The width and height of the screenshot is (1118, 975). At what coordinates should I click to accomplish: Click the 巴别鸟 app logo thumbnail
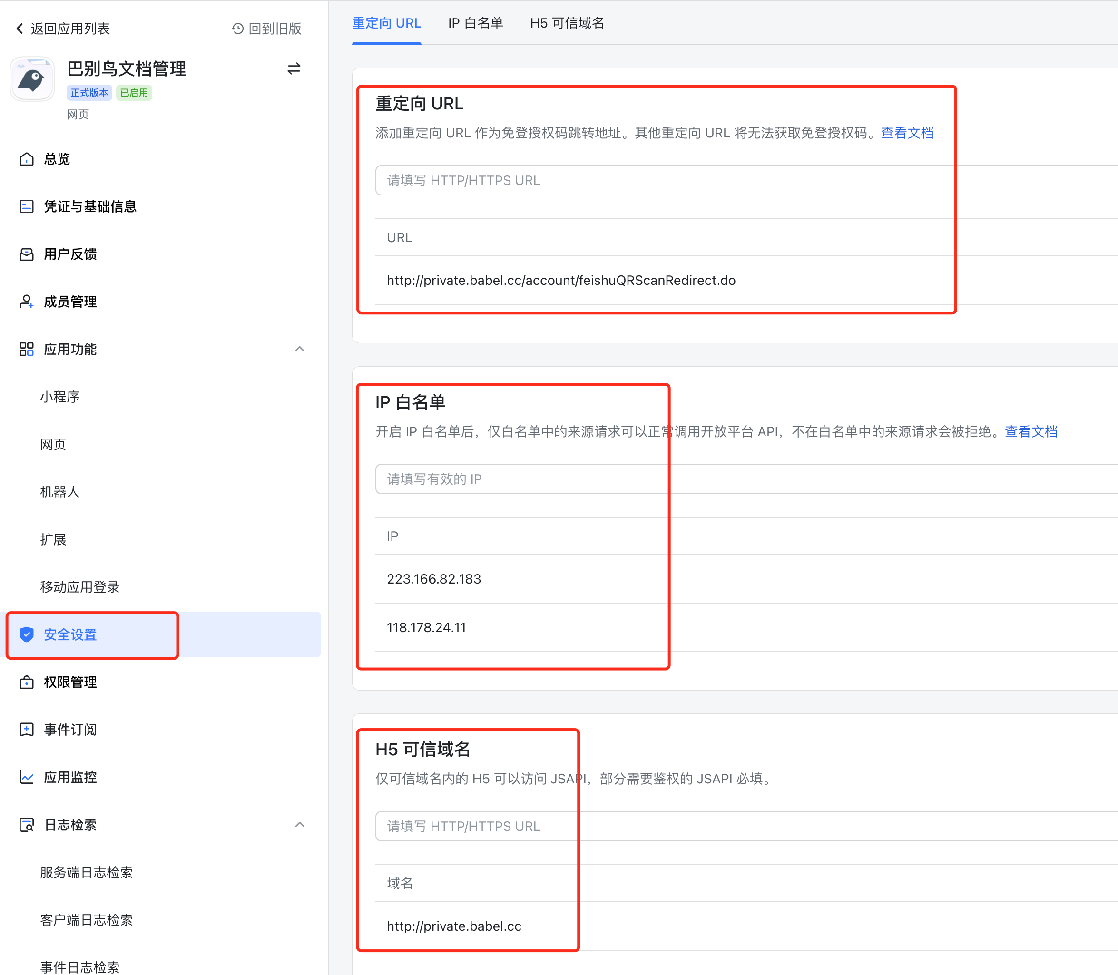(33, 79)
